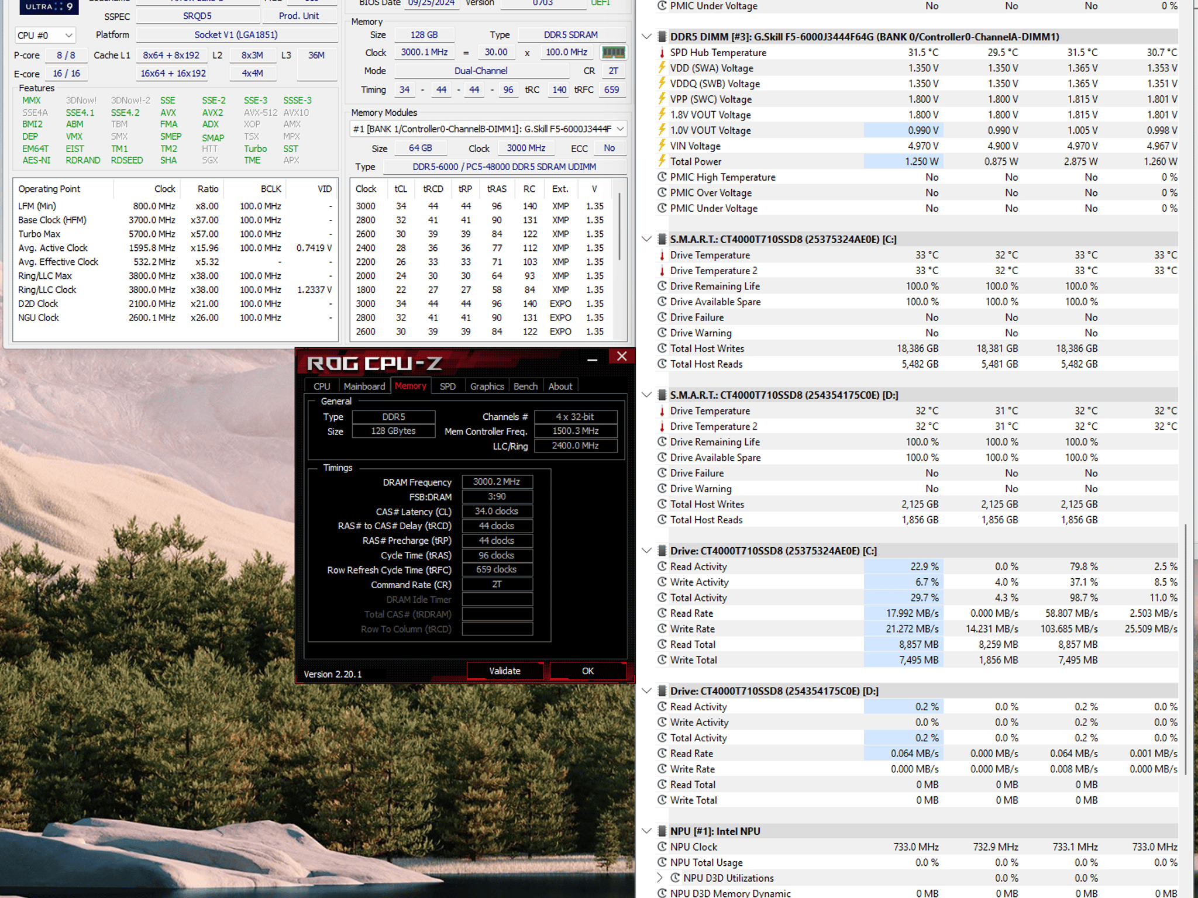Screen dimensions: 1198x898
Task: Click the lightning icon for 1.0V VOUT Voltage
Action: click(x=662, y=130)
